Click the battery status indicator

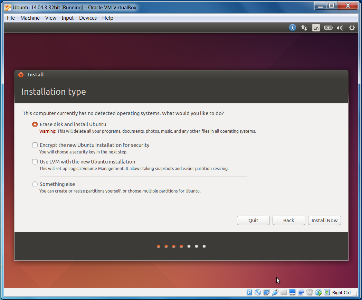[328, 28]
